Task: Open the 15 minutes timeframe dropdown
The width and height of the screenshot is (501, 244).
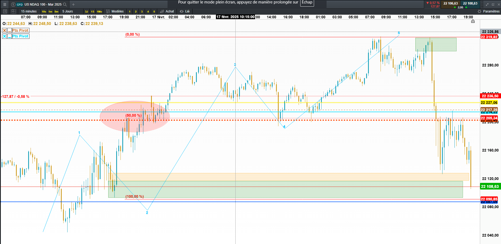Action: click(x=29, y=11)
